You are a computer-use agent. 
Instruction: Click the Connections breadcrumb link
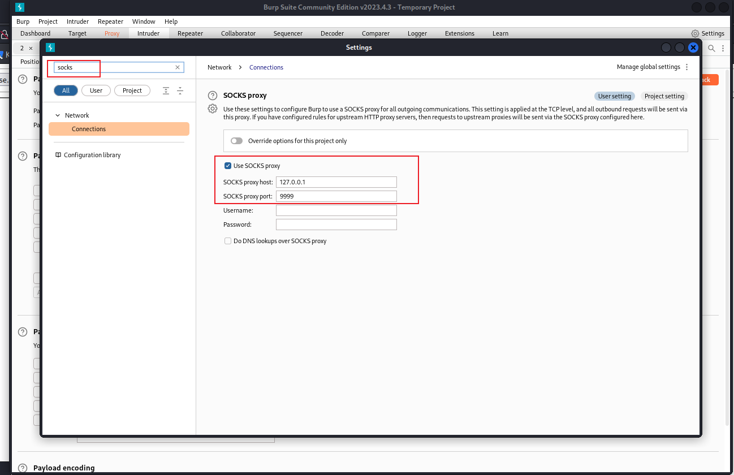[266, 67]
